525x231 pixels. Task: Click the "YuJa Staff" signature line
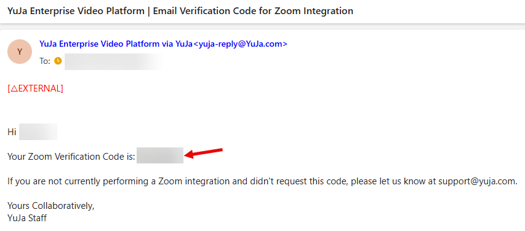27,218
